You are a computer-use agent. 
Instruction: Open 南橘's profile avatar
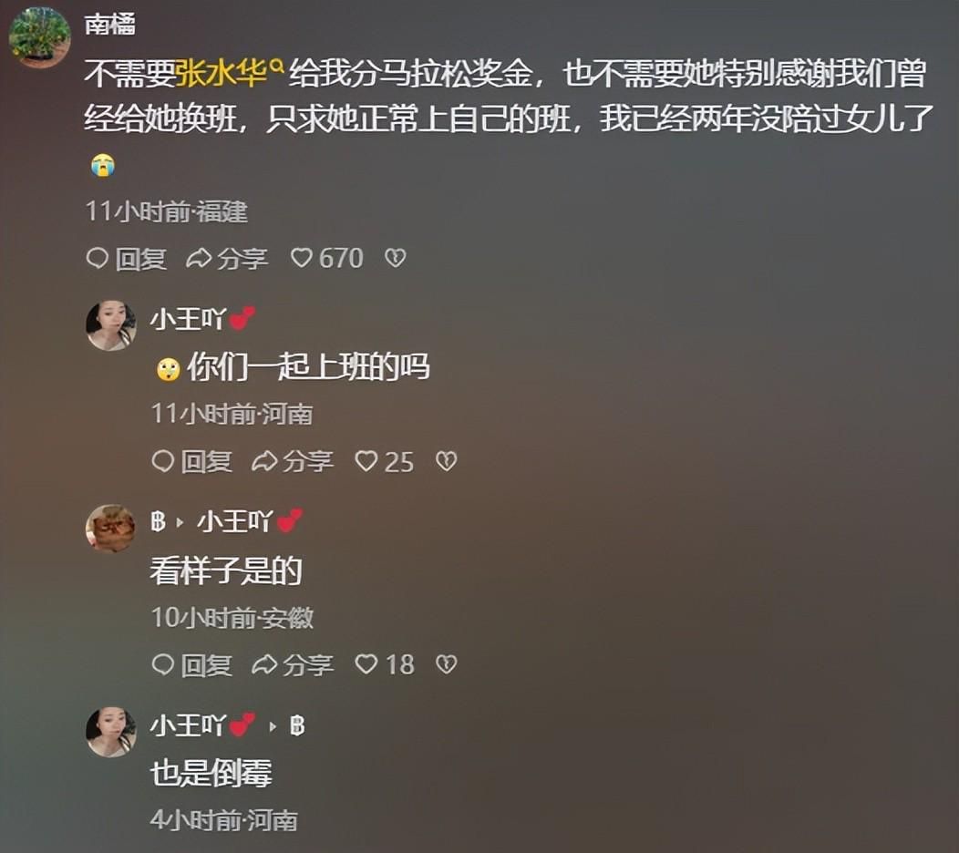(39, 37)
